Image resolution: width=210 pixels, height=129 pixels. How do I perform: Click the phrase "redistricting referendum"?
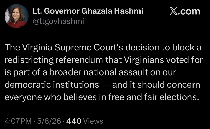(x=54, y=60)
